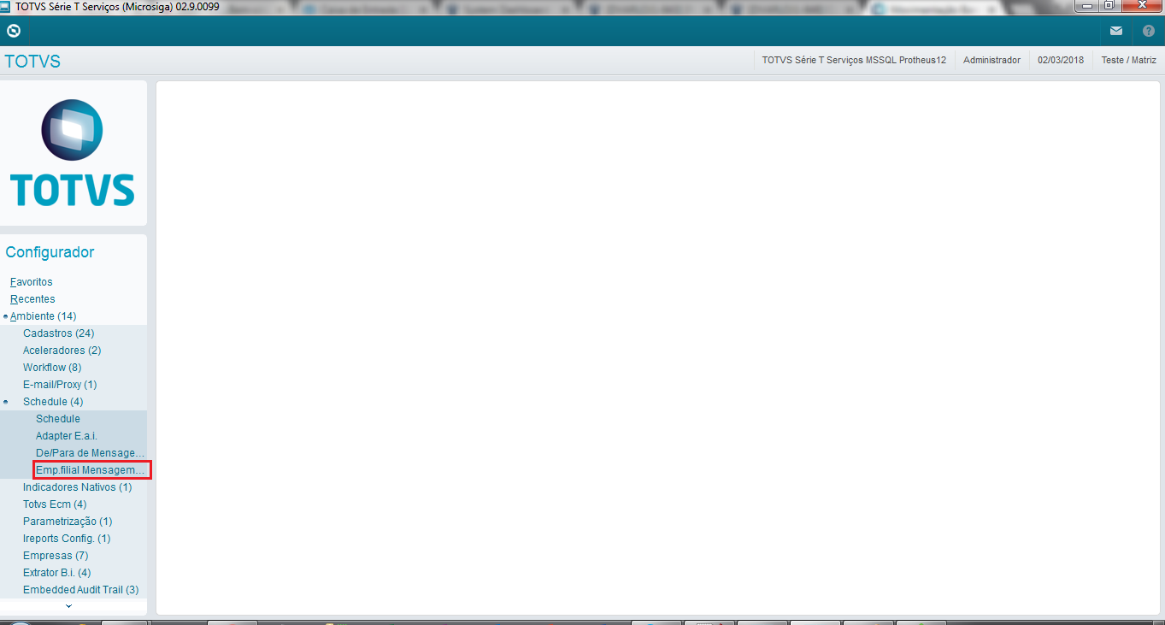Viewport: 1165px width, 625px height.
Task: Collapse the Schedule (4) menu group
Action: pos(53,402)
